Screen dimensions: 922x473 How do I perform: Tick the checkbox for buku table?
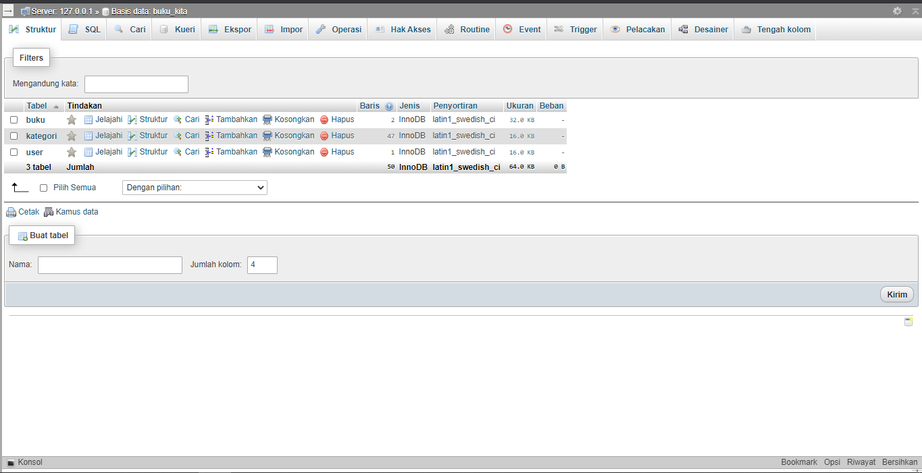click(x=14, y=119)
